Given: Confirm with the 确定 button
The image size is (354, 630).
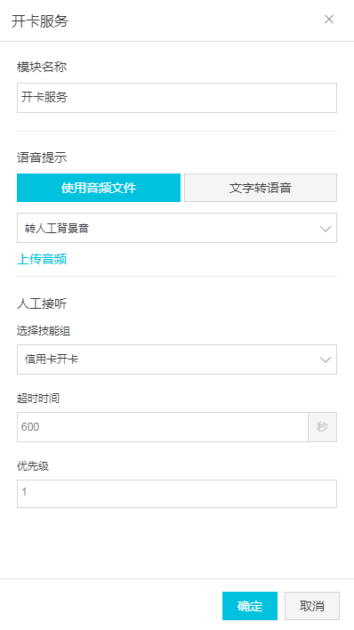Looking at the screenshot, I should tap(250, 606).
